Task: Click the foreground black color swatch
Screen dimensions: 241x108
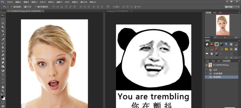Action: pos(2,97)
